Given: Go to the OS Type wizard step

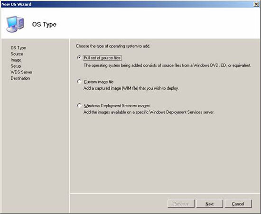Looking at the screenshot, I should (19, 48).
